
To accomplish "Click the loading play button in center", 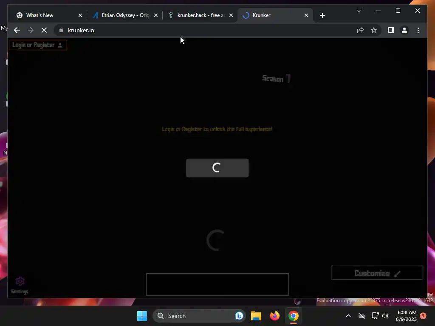I will click(217, 168).
